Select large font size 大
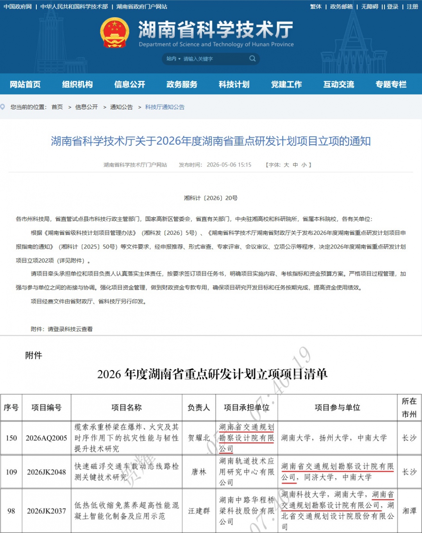 coord(286,165)
